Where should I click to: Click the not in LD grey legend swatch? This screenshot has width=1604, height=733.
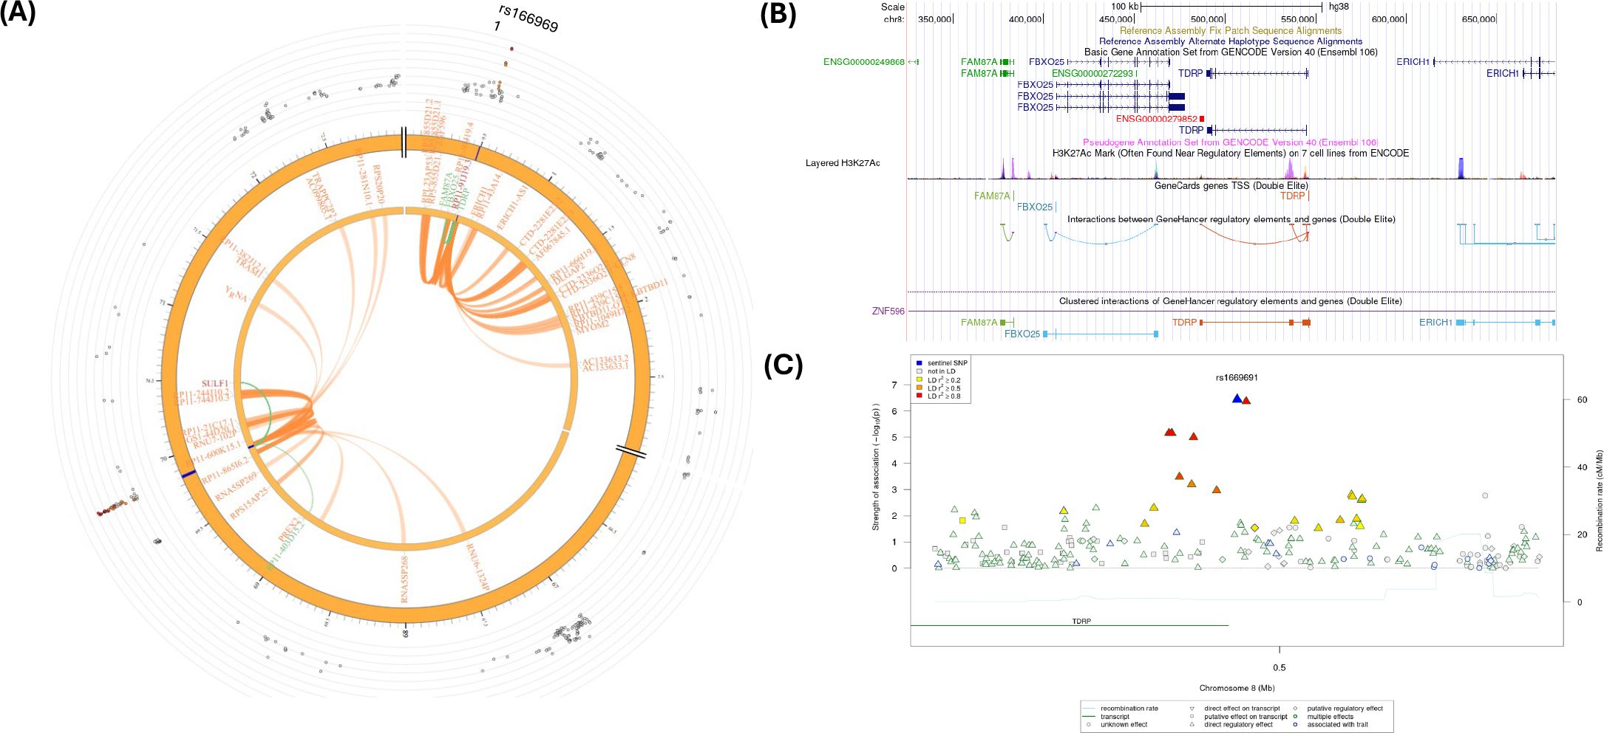coord(919,371)
